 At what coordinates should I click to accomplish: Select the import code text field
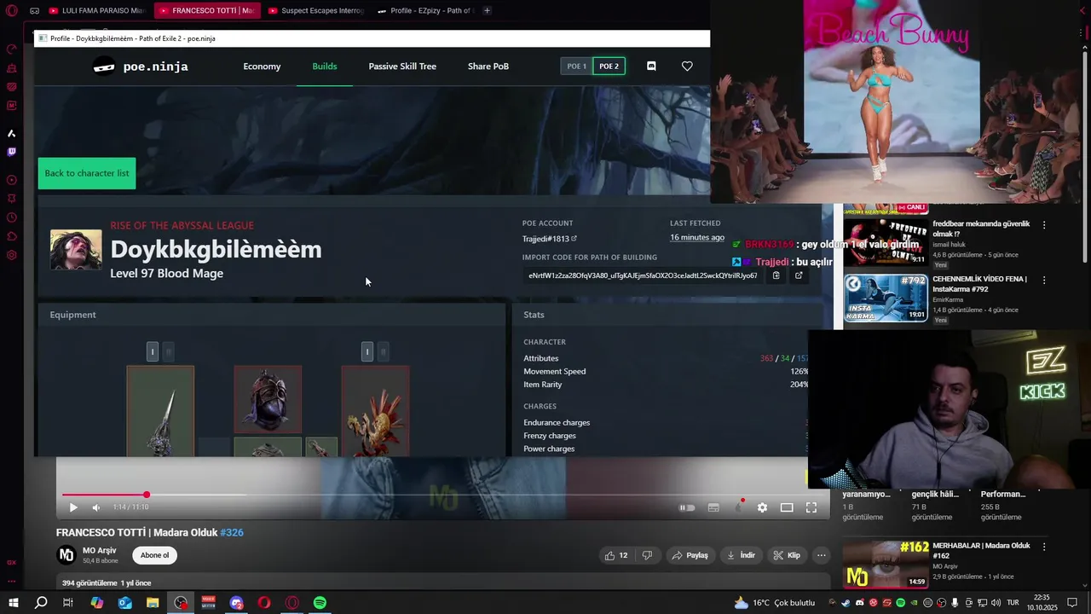643,275
